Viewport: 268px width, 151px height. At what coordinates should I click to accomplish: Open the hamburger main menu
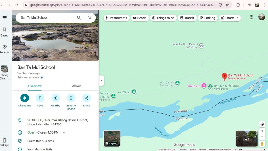click(x=4, y=18)
